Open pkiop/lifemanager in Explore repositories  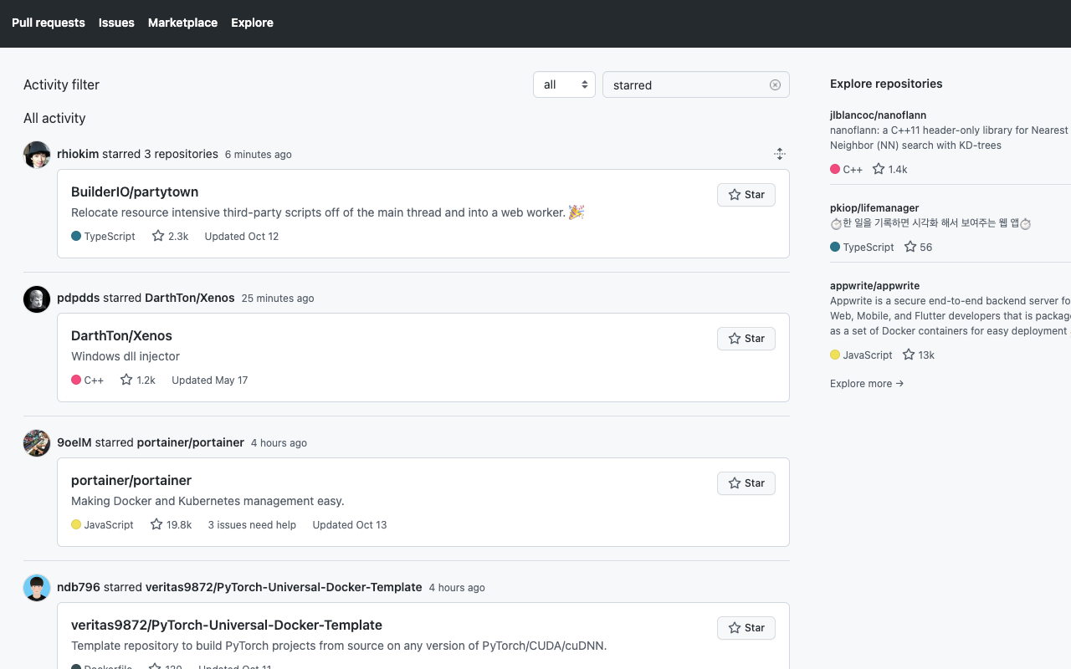(x=874, y=207)
